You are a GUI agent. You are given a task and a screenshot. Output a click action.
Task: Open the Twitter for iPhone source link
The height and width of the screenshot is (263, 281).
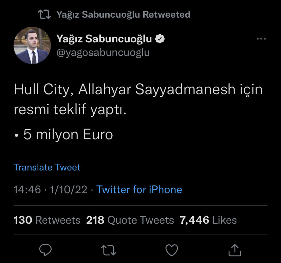coord(139,189)
